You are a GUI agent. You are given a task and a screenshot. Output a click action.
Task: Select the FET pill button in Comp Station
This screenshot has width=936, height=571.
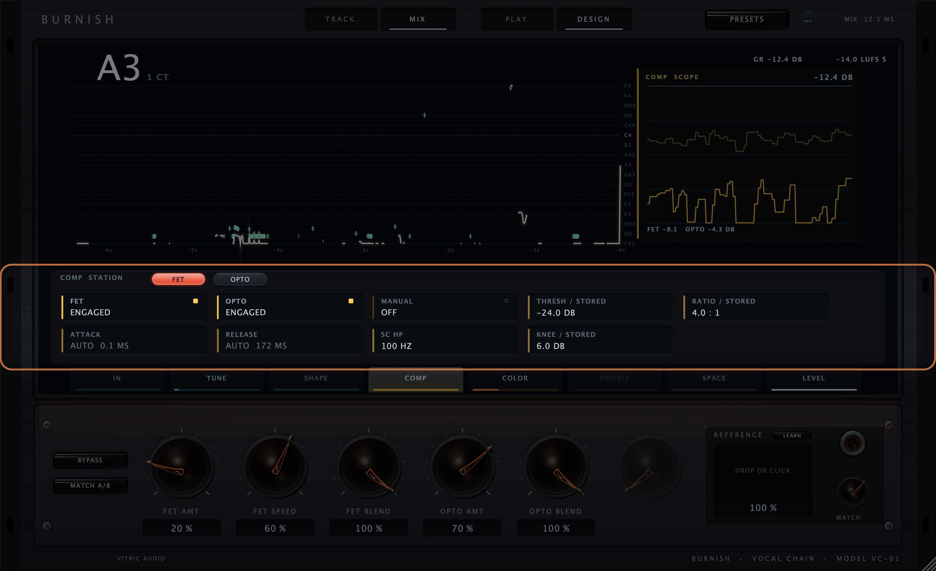[x=178, y=279]
